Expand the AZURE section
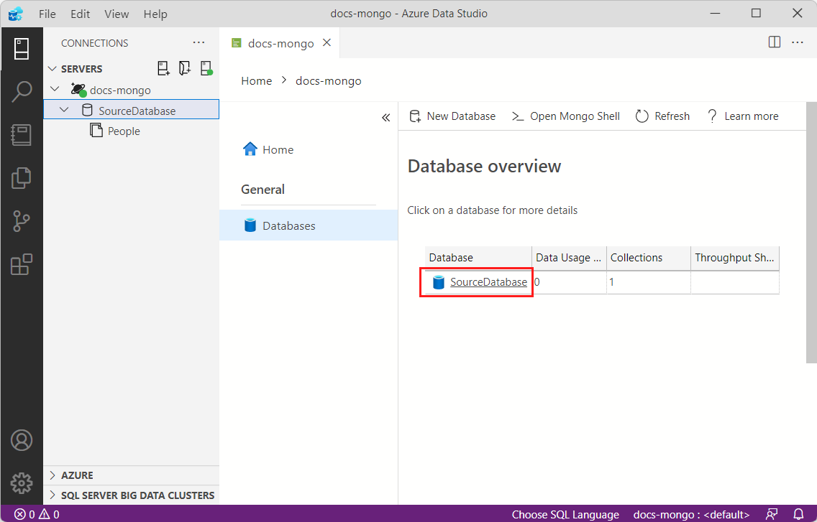This screenshot has height=522, width=817. pos(132,475)
